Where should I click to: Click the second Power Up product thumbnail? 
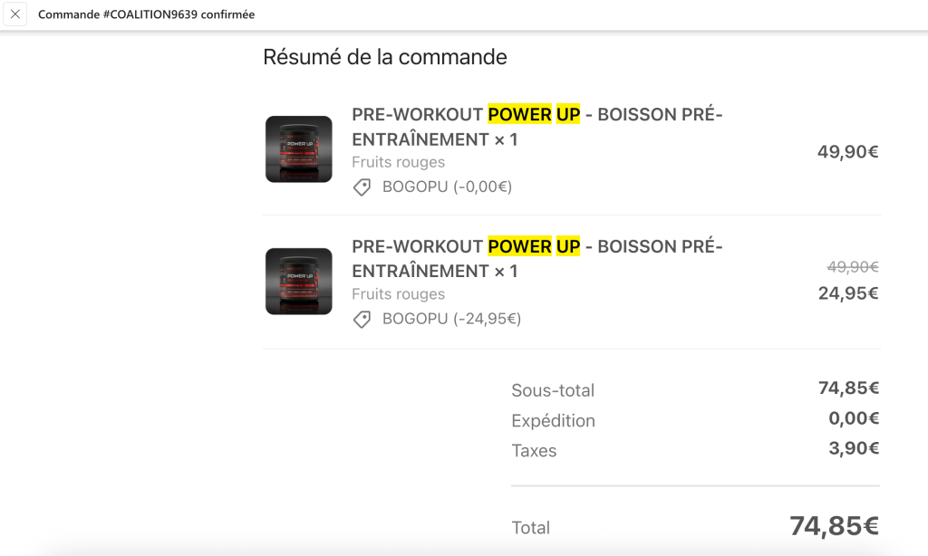(x=298, y=282)
